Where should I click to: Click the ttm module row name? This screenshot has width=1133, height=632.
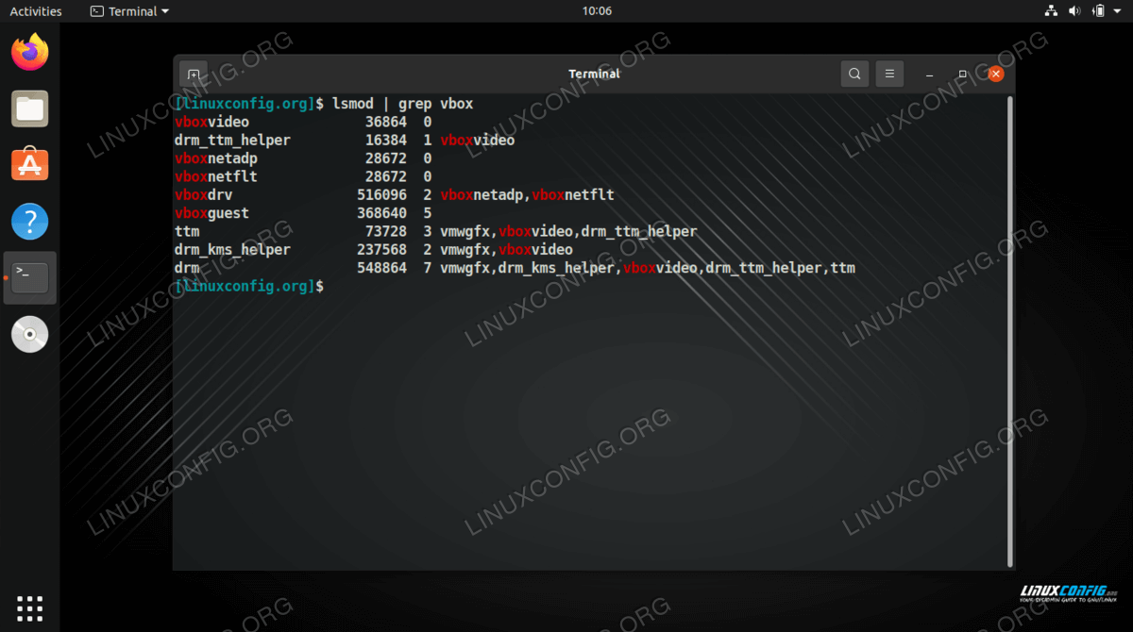click(187, 231)
